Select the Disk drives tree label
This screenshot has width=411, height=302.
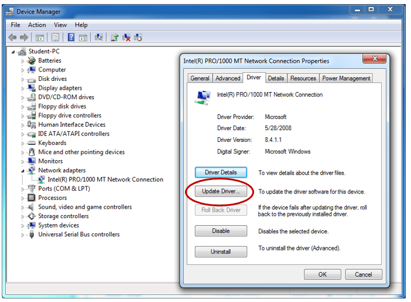point(53,79)
